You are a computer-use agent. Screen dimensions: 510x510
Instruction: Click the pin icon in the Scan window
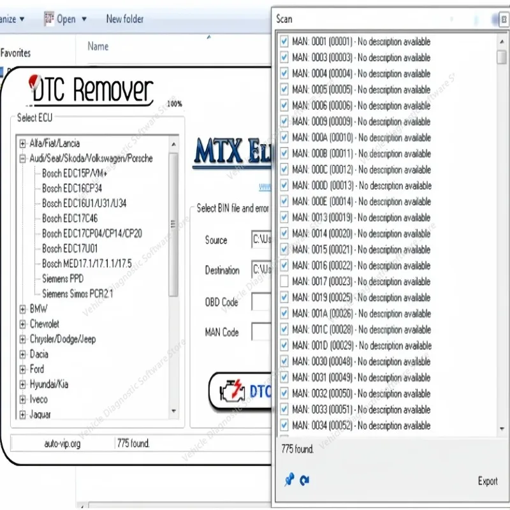(290, 479)
